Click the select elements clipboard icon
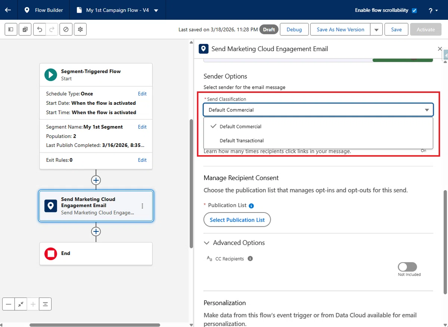 point(25,29)
